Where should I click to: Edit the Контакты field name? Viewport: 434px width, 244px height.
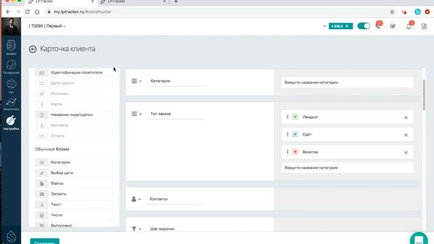175,199
